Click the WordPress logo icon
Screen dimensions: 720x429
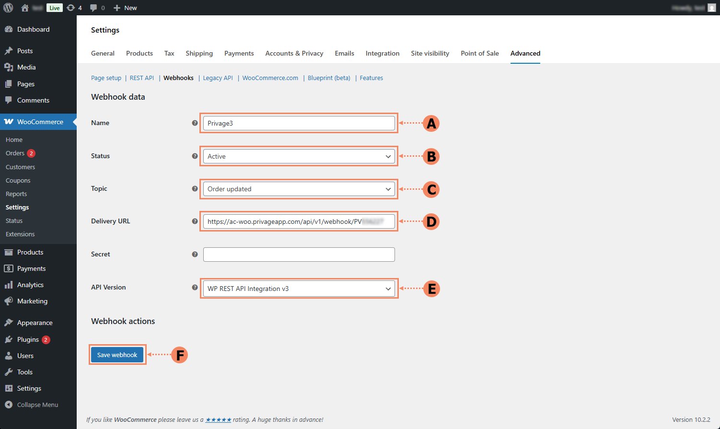[8, 8]
